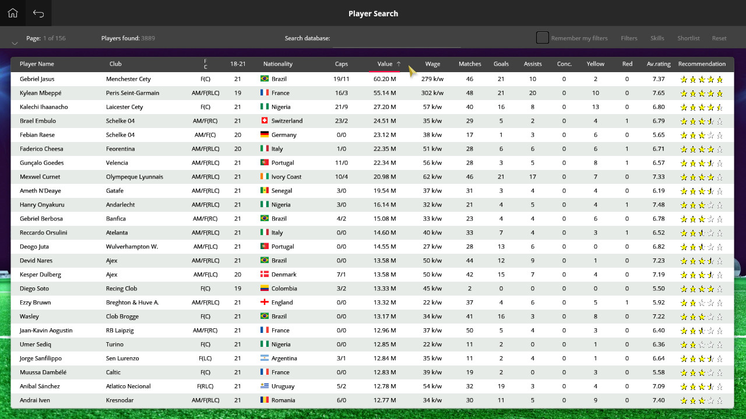Screen dimensions: 746x419
Task: Click the Player Search title bar
Action: point(373,13)
